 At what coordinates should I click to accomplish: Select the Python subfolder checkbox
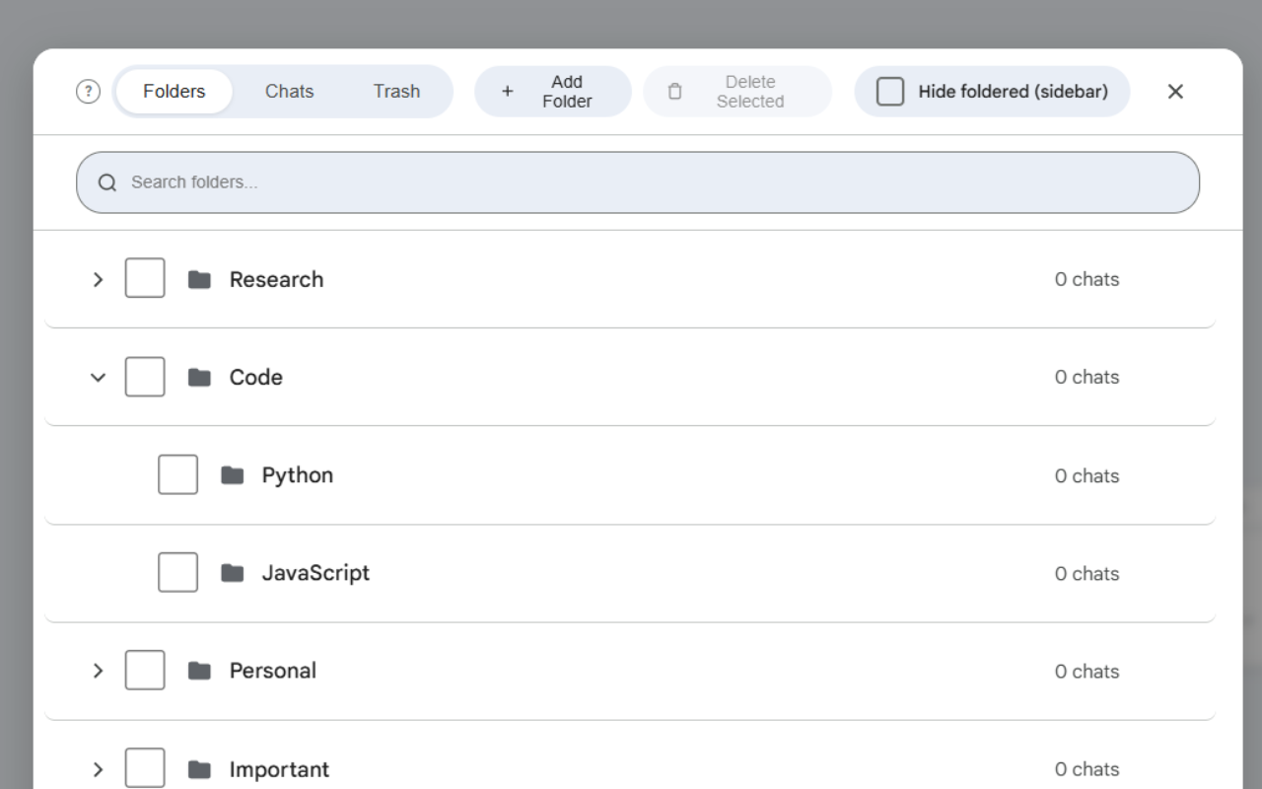(x=177, y=475)
